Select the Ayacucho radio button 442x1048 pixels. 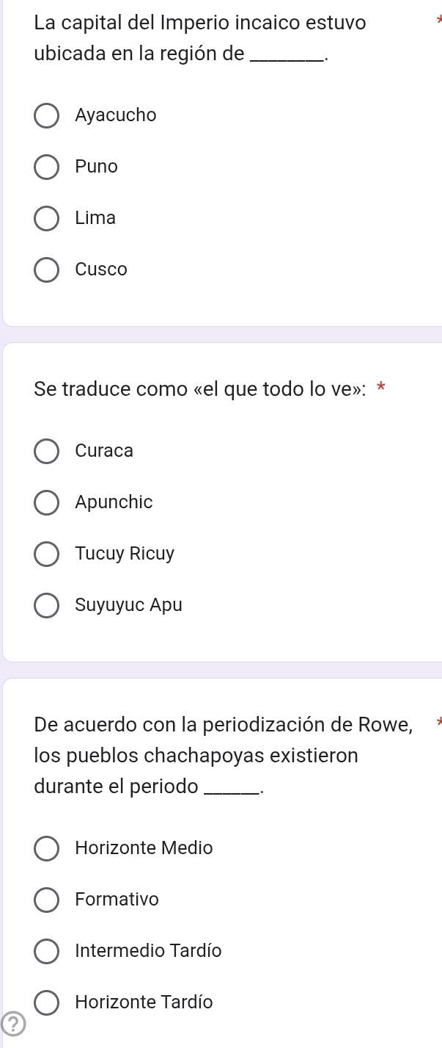coord(46,115)
